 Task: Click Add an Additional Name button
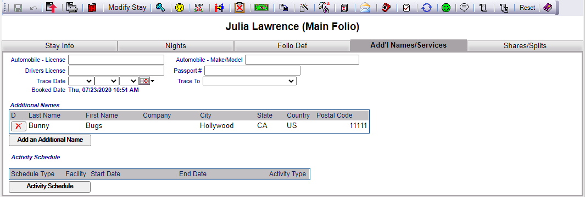49,140
